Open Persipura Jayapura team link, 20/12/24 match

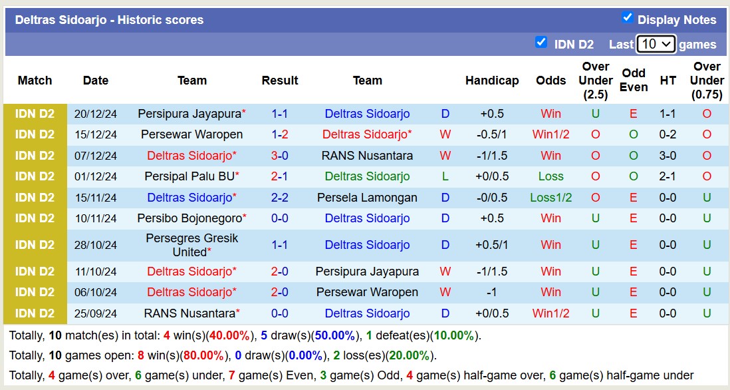189,114
